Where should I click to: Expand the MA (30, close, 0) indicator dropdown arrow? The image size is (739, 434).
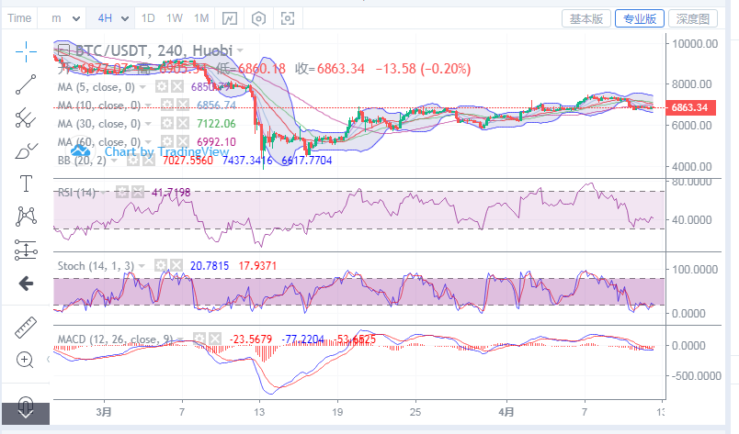coord(149,124)
